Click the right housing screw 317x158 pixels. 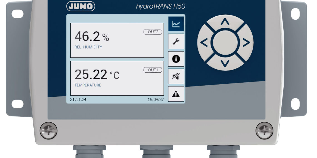pyautogui.click(x=264, y=131)
